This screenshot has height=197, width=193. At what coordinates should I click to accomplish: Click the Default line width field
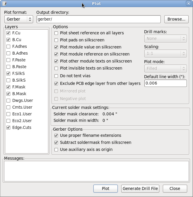click(x=165, y=83)
